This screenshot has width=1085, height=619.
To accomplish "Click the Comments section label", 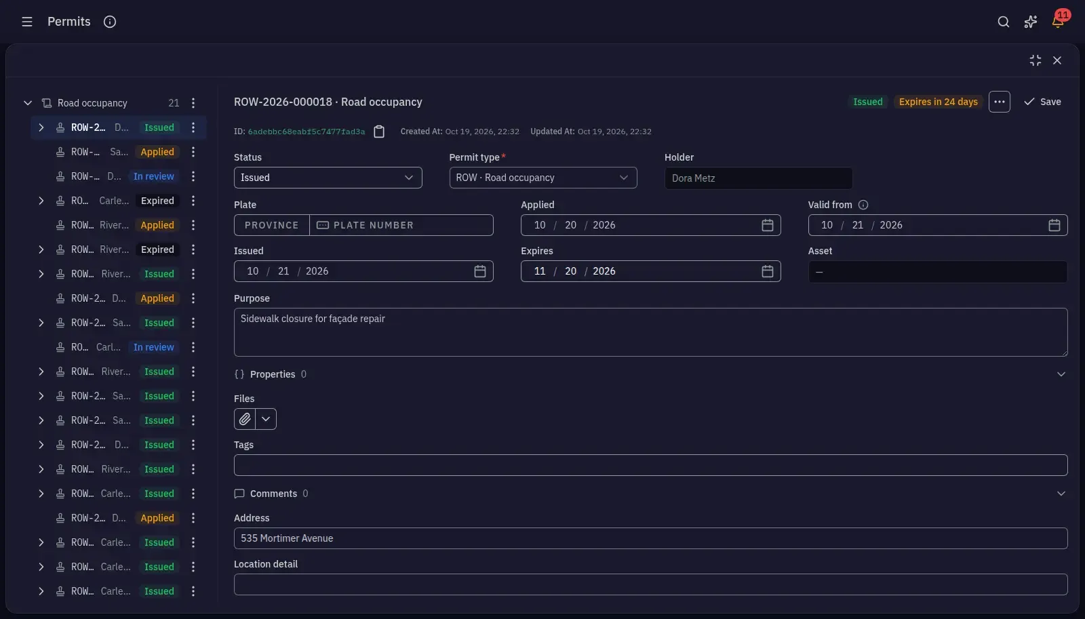I will (273, 494).
